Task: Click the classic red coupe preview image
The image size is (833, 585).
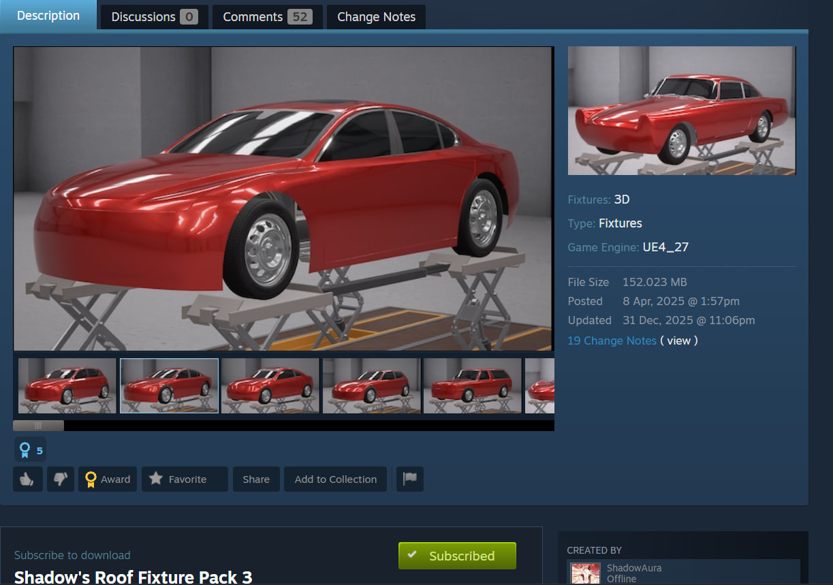Action: (682, 110)
